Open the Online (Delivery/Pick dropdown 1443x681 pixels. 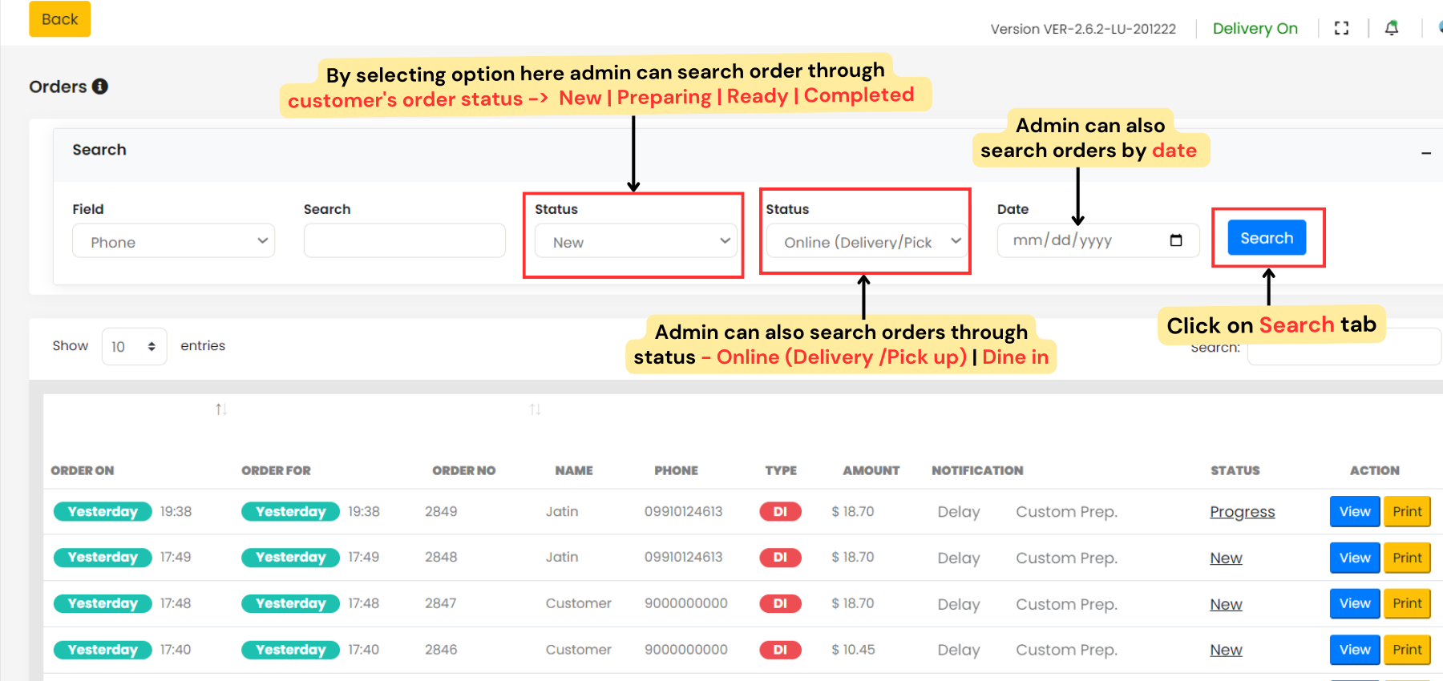pyautogui.click(x=866, y=241)
